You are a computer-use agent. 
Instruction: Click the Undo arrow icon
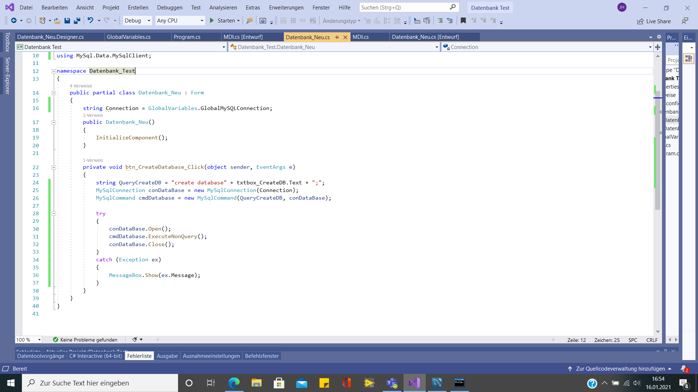pyautogui.click(x=91, y=21)
